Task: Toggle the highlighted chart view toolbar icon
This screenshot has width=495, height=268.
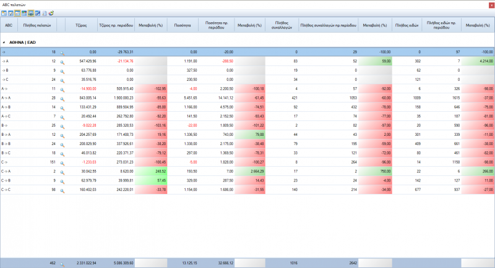Action: click(x=17, y=13)
